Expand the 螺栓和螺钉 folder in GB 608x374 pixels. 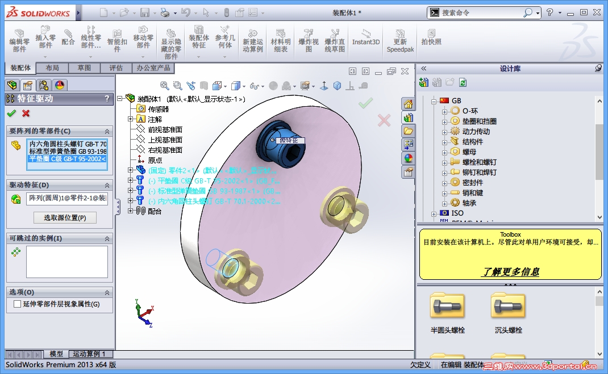click(444, 163)
